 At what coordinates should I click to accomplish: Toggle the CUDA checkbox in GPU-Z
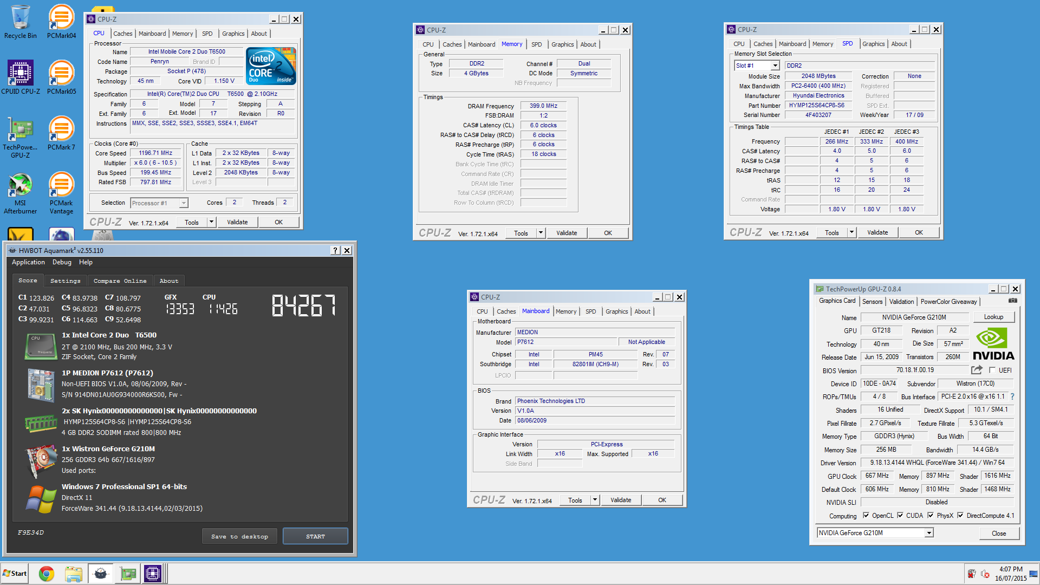click(x=900, y=515)
